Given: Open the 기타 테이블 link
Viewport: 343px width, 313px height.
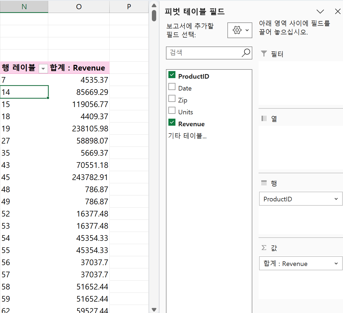Looking at the screenshot, I should coord(187,136).
